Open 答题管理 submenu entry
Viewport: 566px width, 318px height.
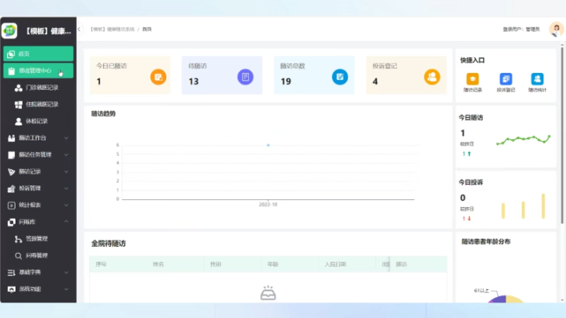coord(36,239)
